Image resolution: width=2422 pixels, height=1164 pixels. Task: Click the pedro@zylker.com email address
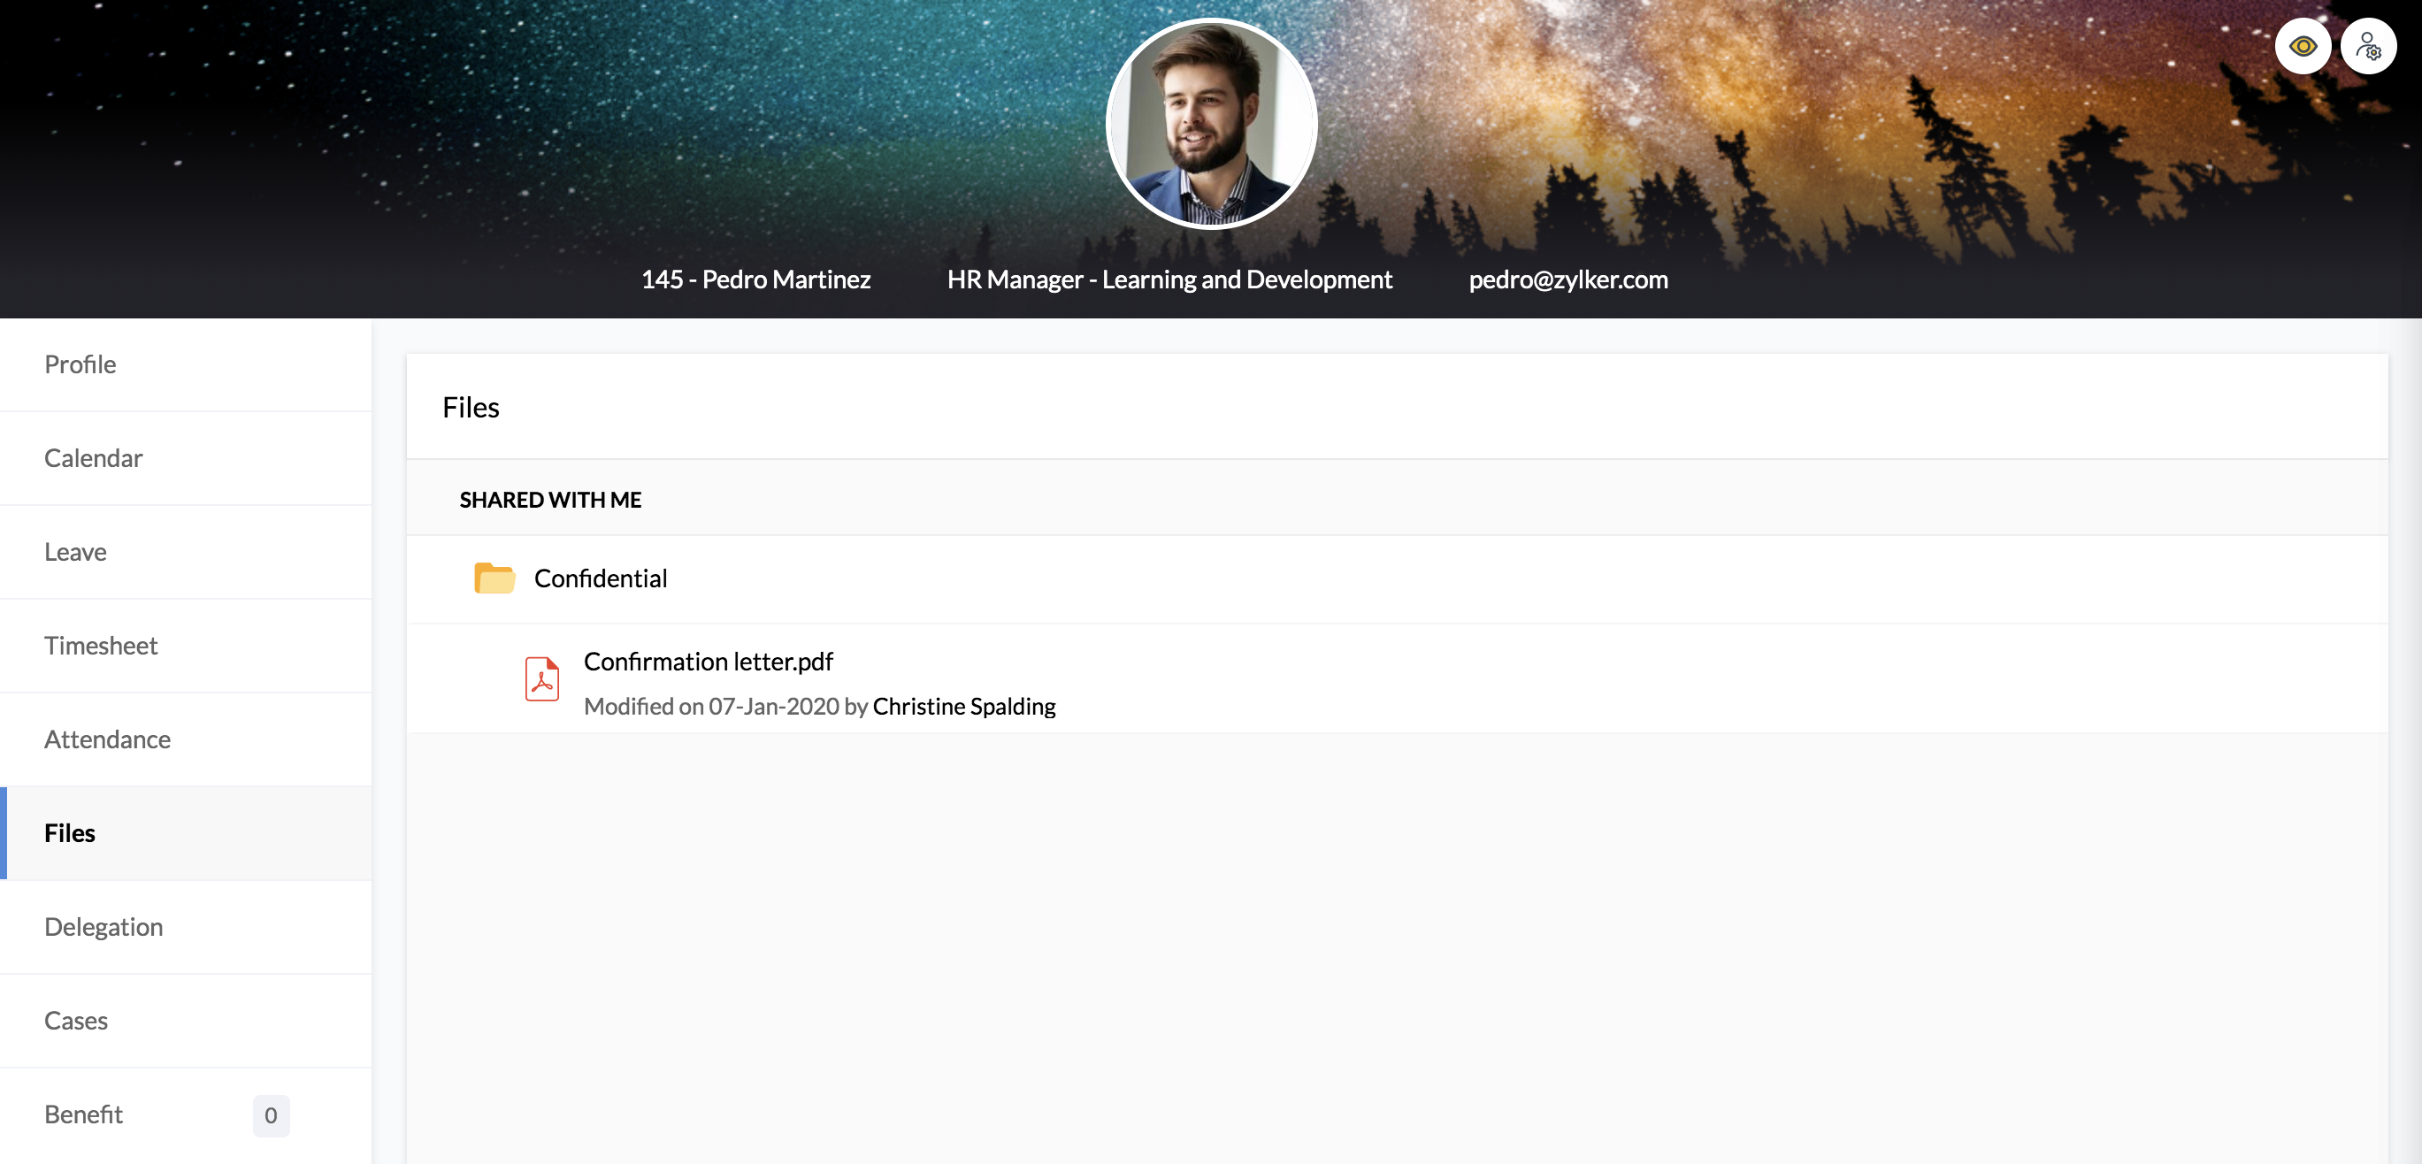1567,280
